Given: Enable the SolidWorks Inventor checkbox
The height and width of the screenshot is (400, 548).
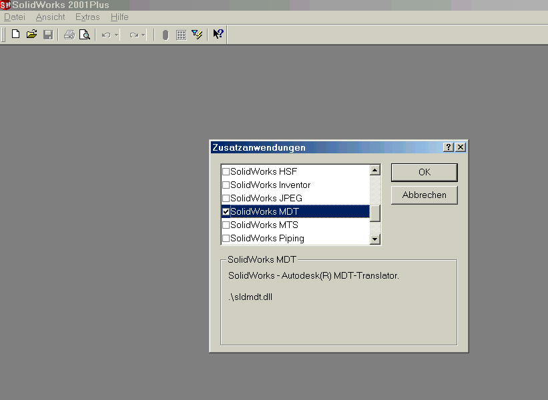Looking at the screenshot, I should coord(226,185).
